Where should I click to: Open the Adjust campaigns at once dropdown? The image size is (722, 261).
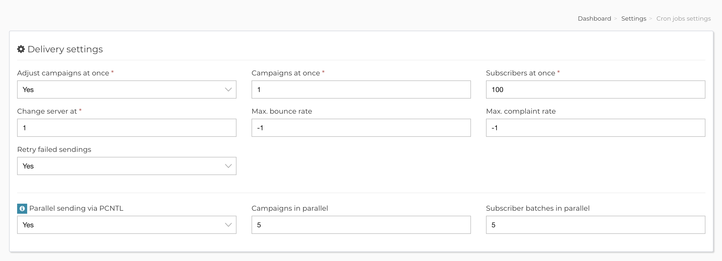tap(127, 90)
